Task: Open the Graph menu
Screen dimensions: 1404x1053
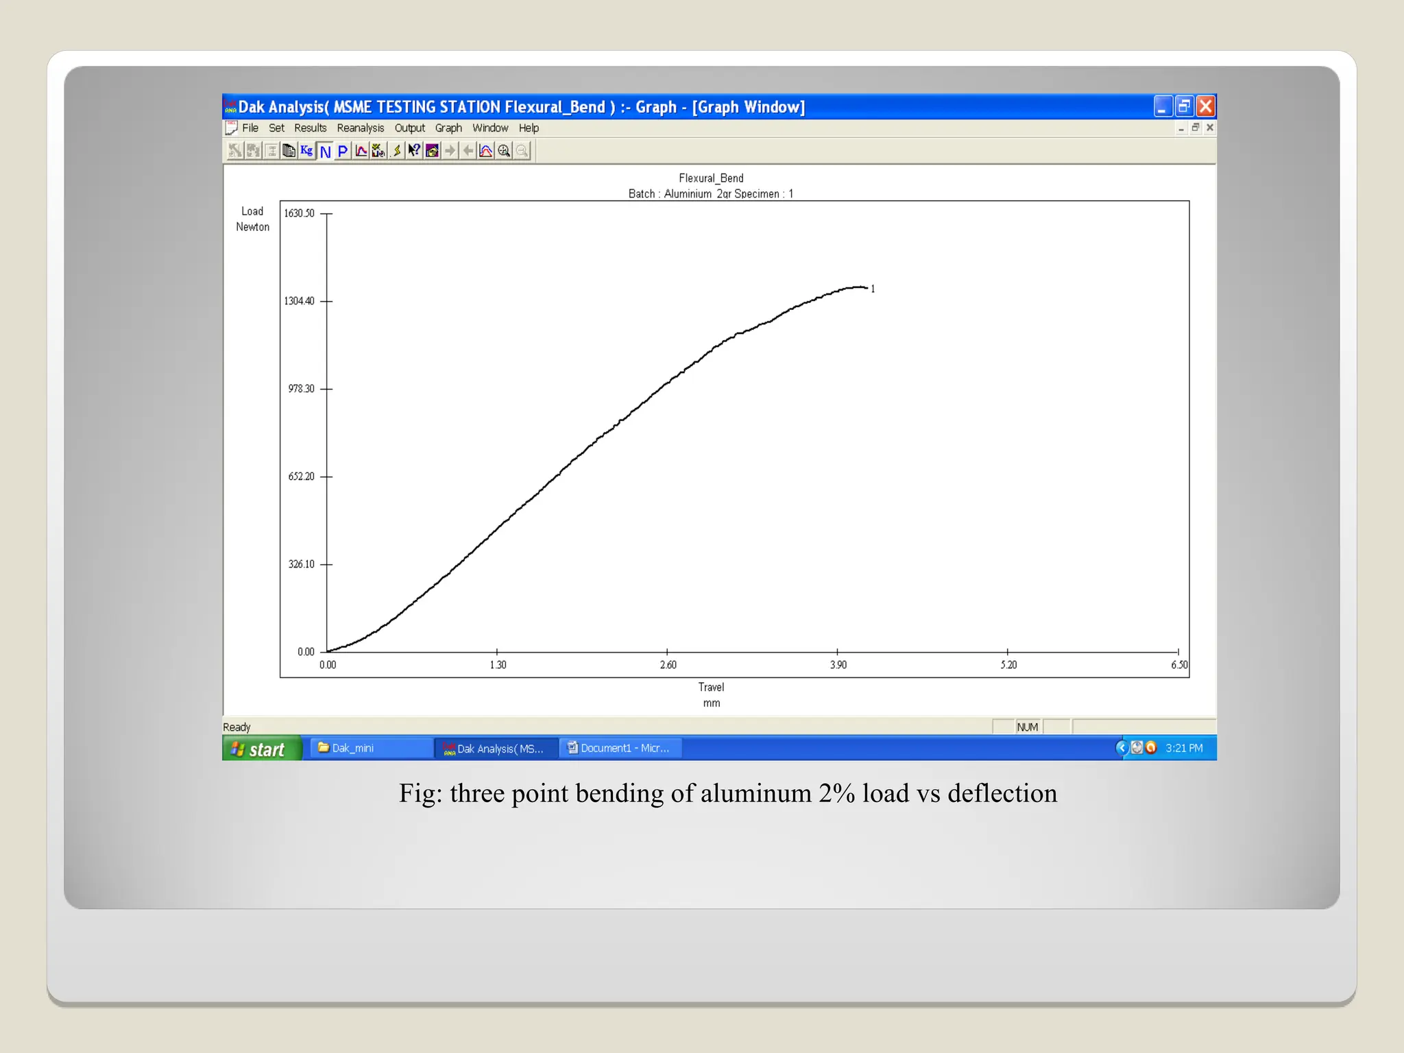Action: pyautogui.click(x=448, y=128)
